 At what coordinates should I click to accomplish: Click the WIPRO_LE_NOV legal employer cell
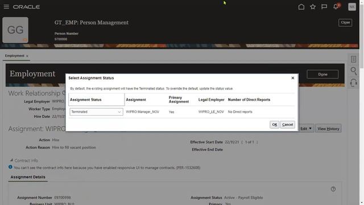[211, 112]
